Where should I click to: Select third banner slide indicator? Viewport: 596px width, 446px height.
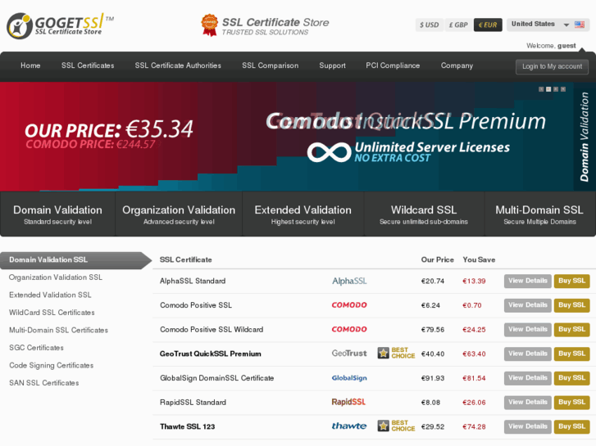click(556, 89)
